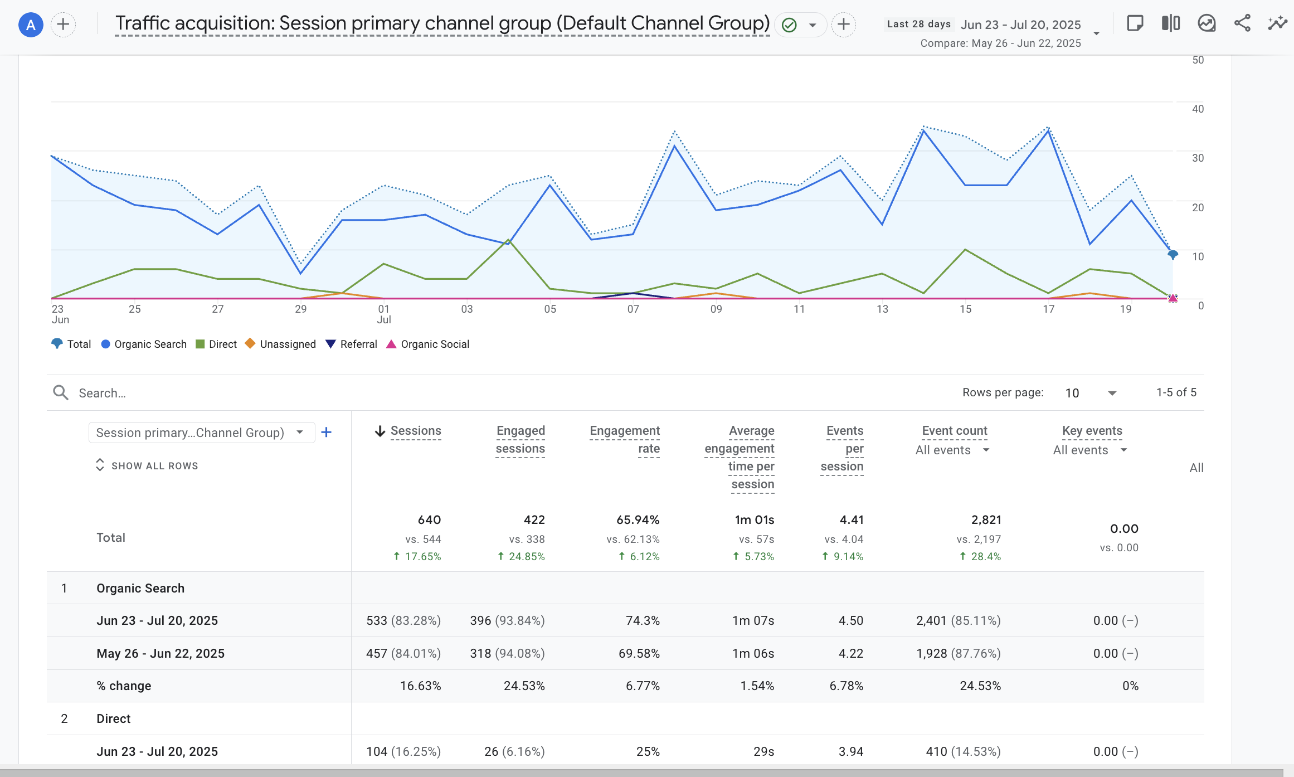Click the report title text

(x=442, y=24)
